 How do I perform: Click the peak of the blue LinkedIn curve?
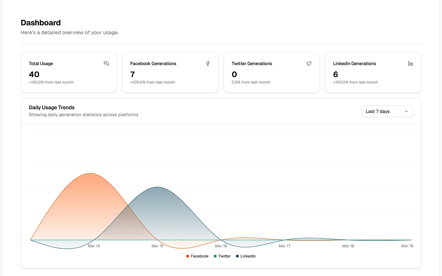click(x=157, y=187)
